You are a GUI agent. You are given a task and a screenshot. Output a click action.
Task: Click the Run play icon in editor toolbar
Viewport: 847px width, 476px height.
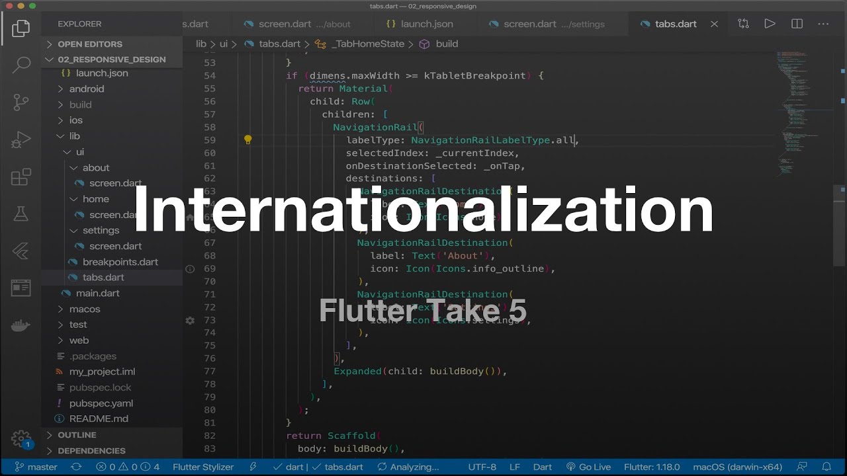pos(770,24)
